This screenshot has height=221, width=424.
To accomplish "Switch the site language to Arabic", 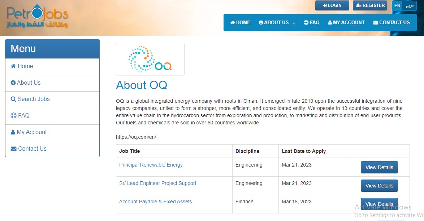I will tap(410, 6).
